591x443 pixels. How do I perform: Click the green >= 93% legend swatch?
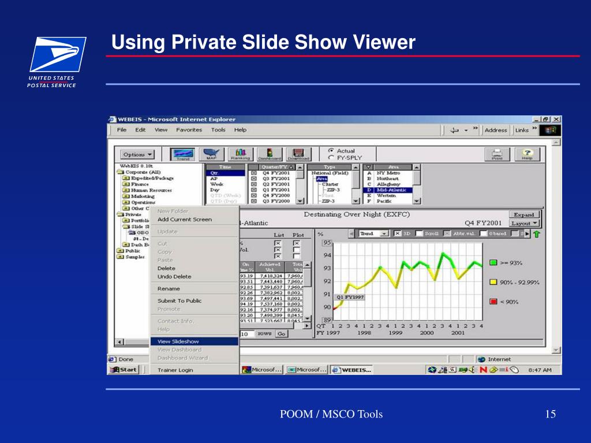coord(493,262)
